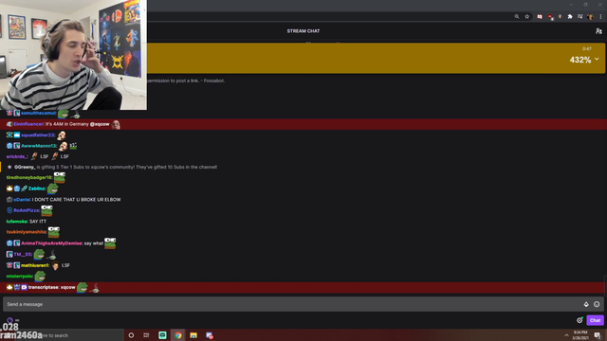Open the taskbar app with red badge
Viewport: 607px width, 341px height.
[210, 335]
